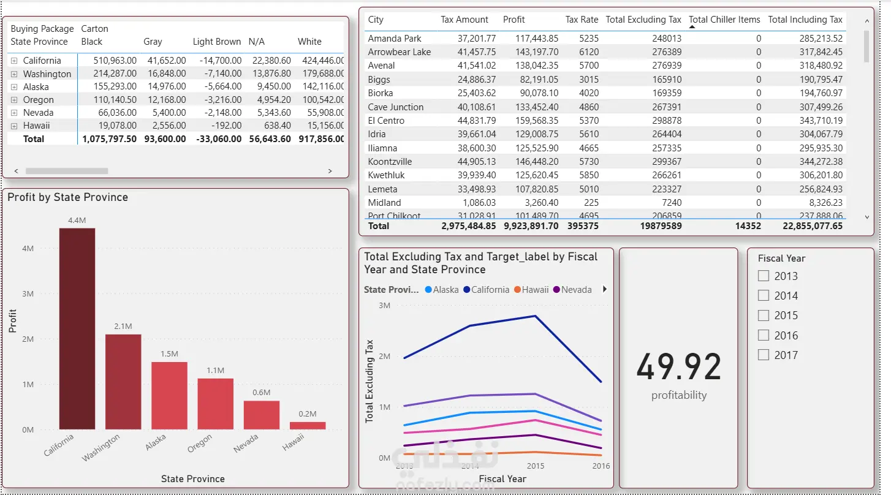Click Midland tax amount 1,086.03
Image resolution: width=891 pixels, height=495 pixels.
point(479,203)
